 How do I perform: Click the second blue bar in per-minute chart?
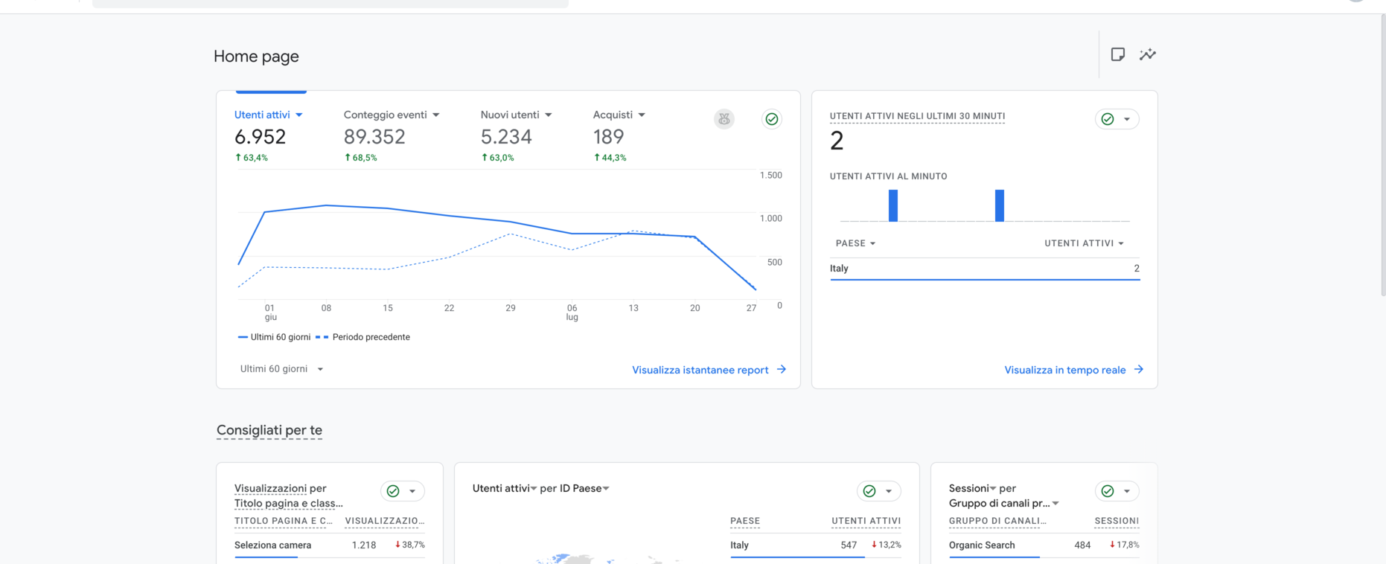(1000, 206)
